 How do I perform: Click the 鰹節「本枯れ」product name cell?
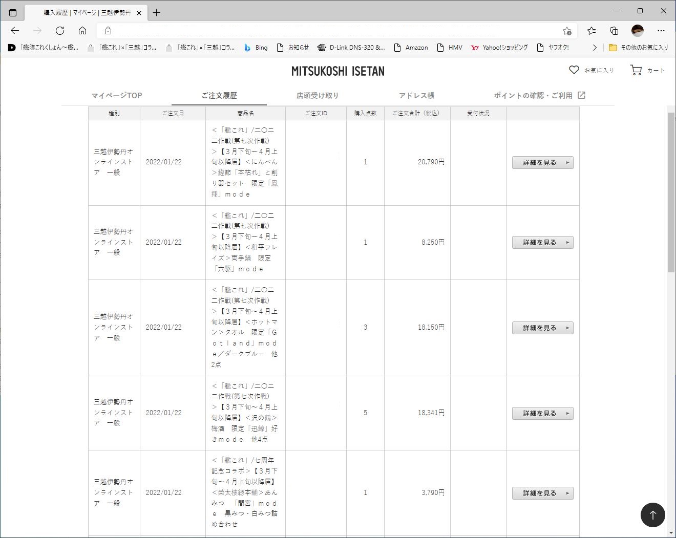245,162
